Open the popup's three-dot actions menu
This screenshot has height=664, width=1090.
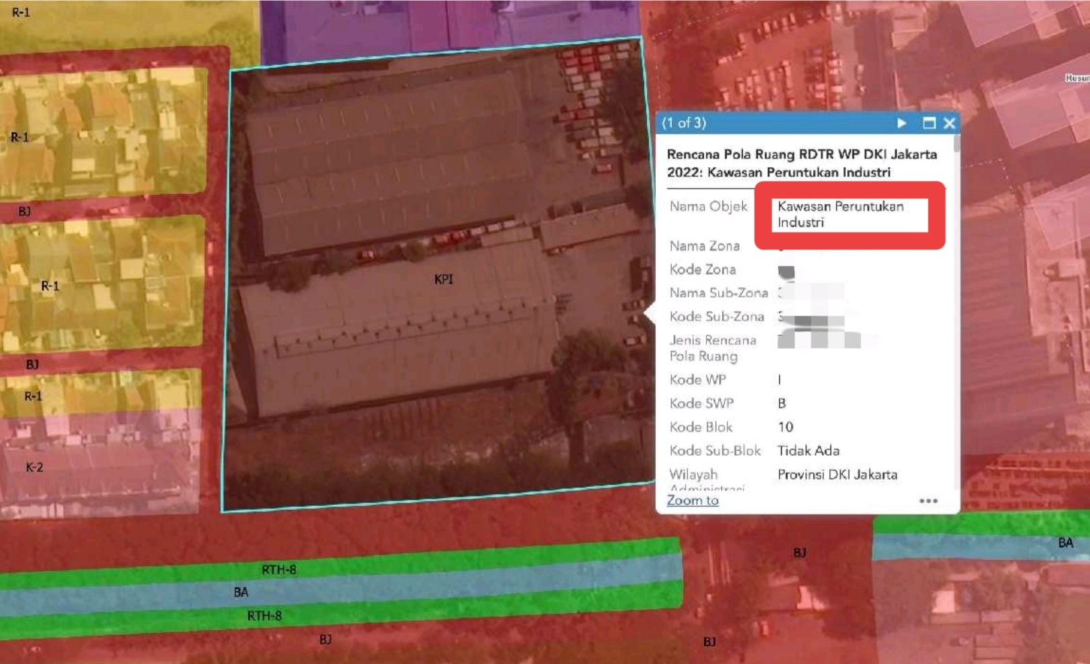[x=928, y=501]
